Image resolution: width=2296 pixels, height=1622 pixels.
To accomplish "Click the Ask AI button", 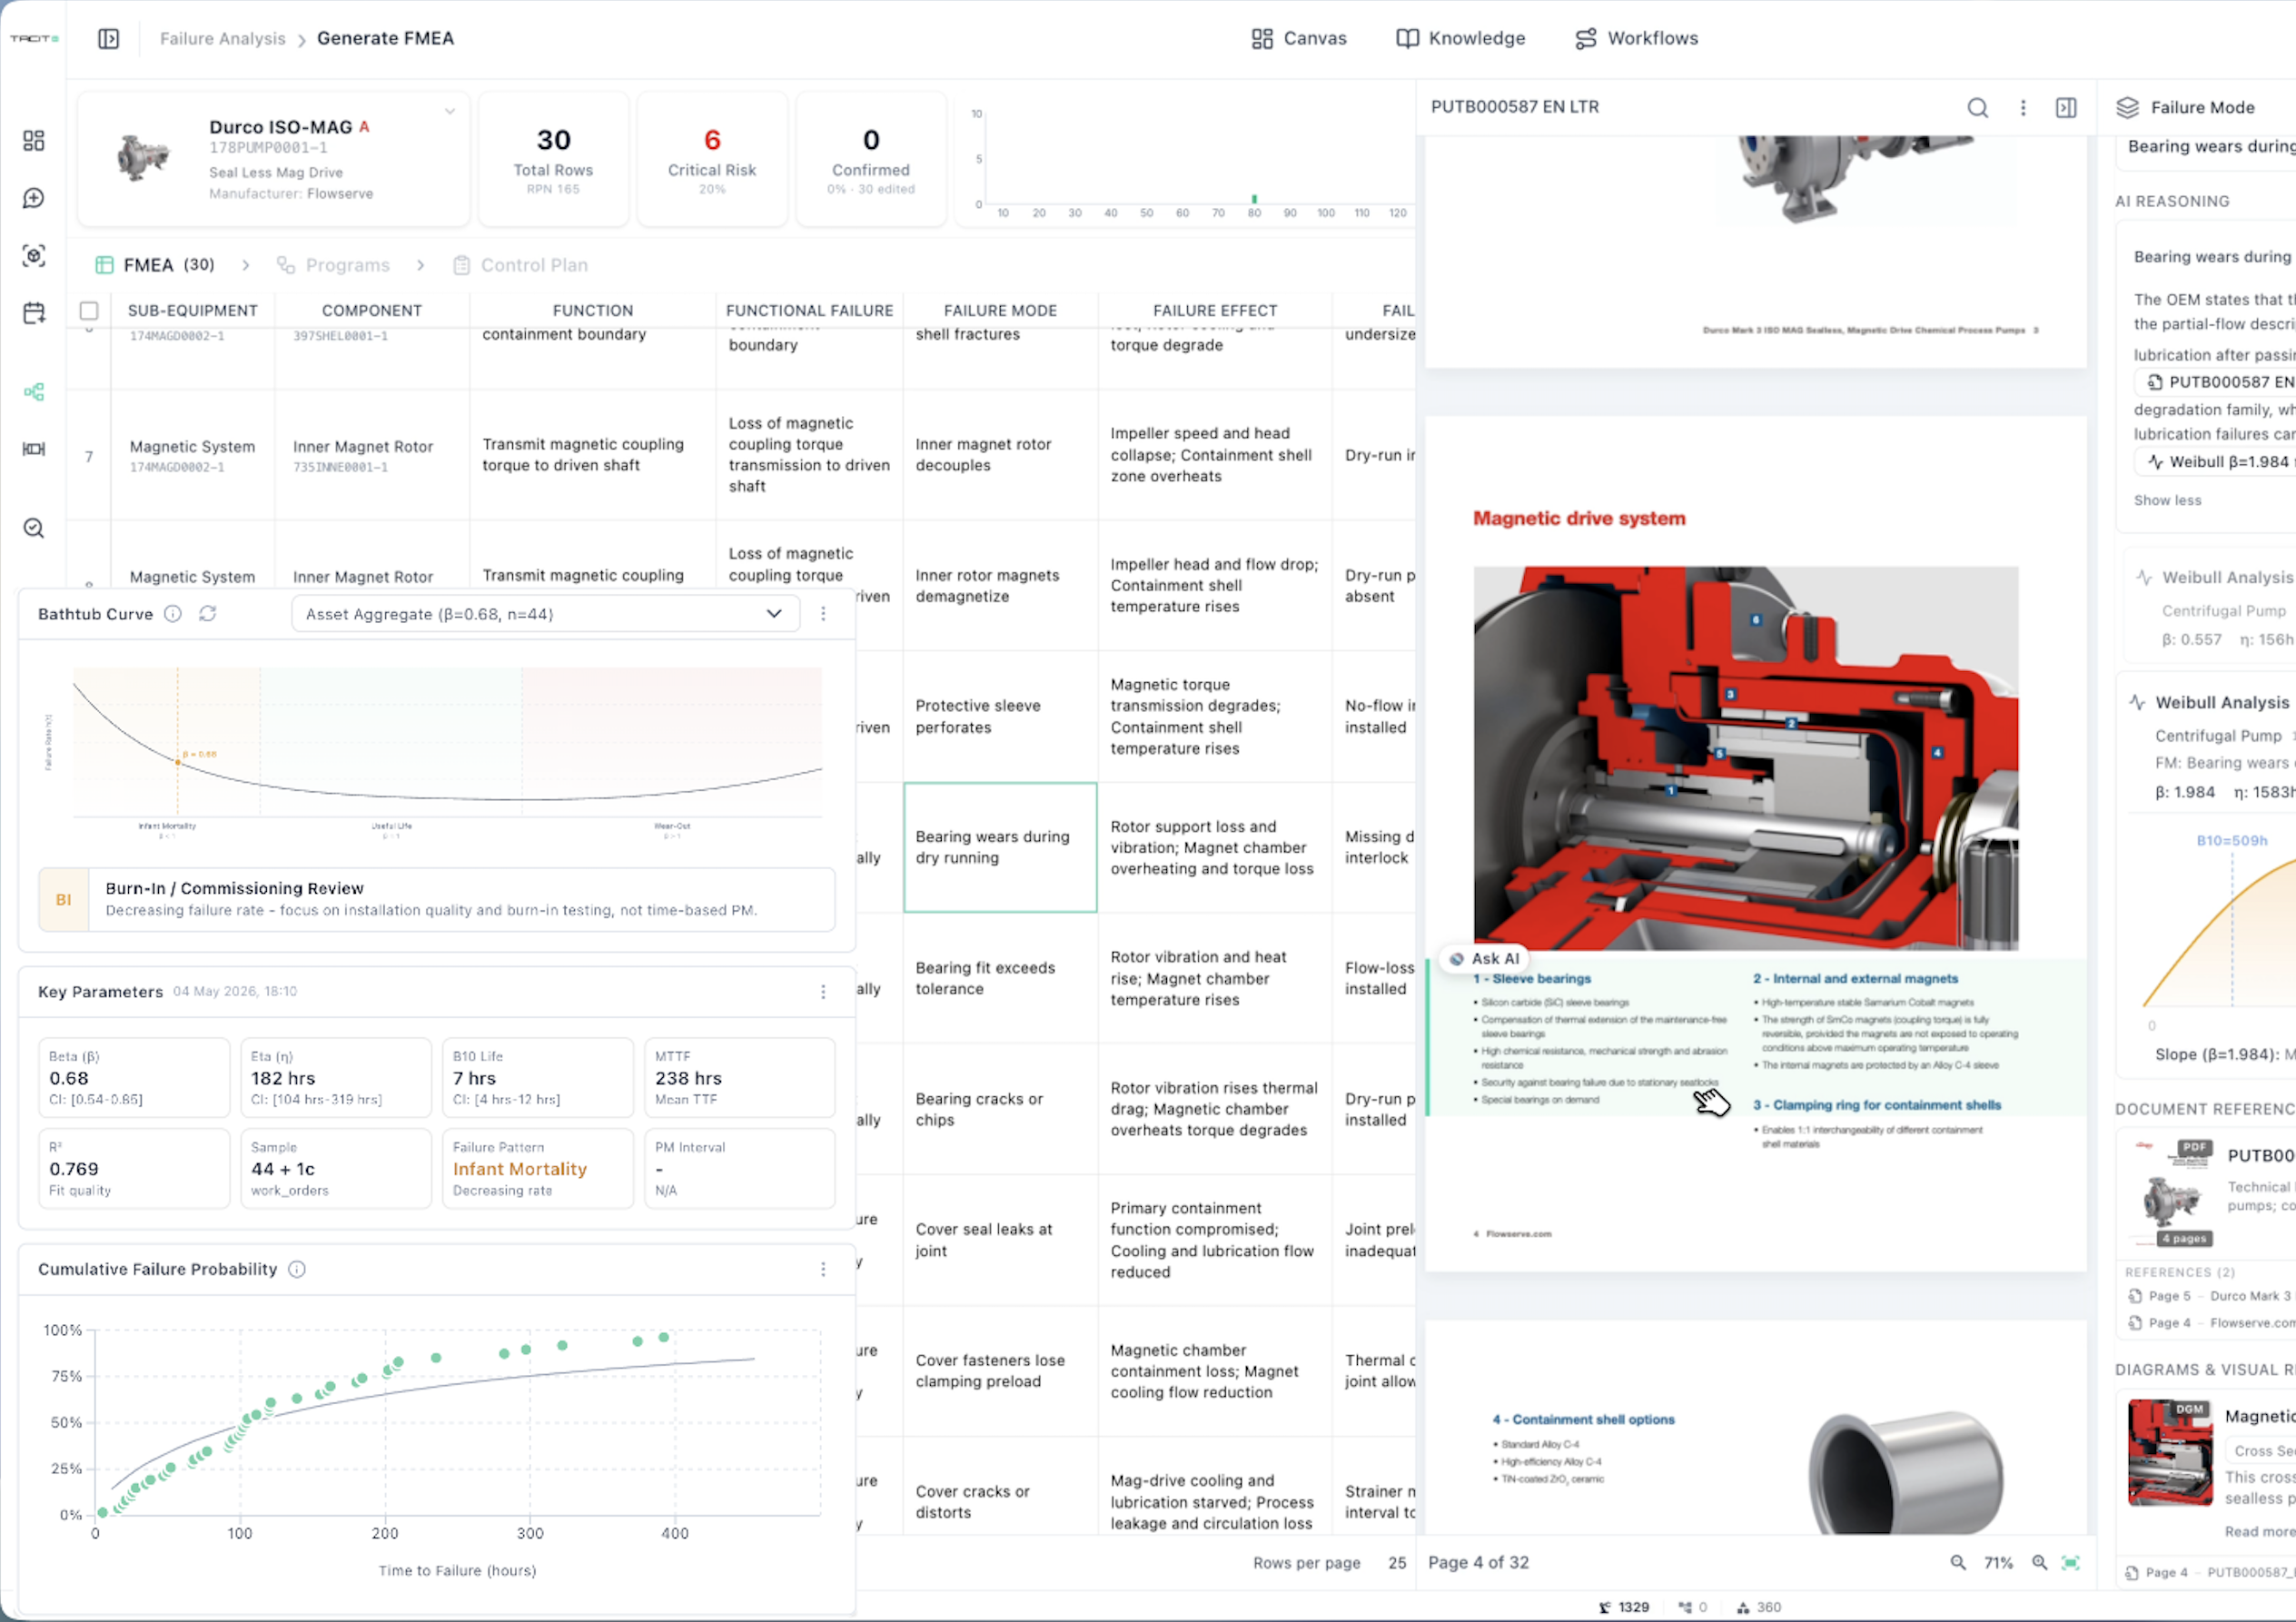I will [x=1484, y=958].
